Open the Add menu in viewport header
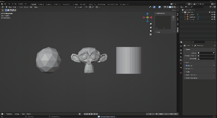The height and width of the screenshot is (118, 217). click(31, 7)
